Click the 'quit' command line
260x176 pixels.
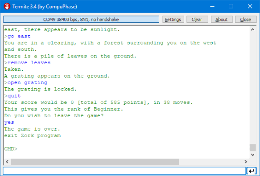click(x=12, y=96)
